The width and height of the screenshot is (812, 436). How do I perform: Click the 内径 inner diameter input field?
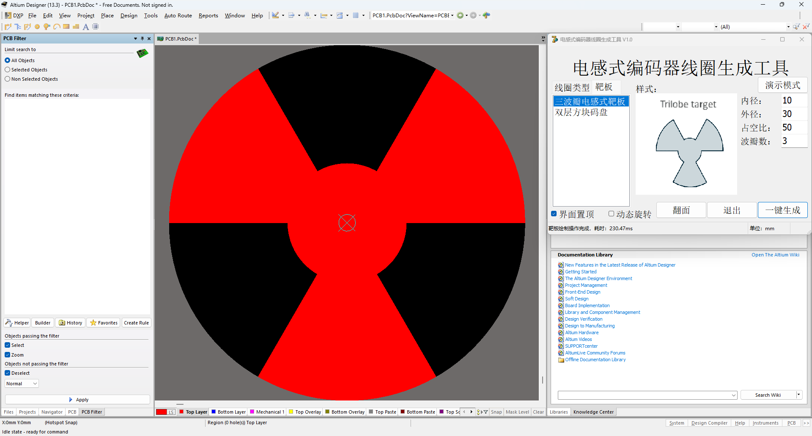[x=794, y=101]
